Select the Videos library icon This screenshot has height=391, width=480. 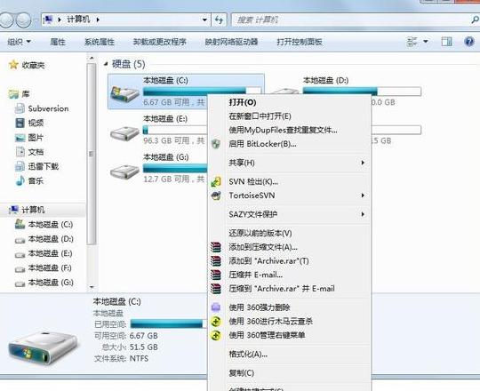[x=20, y=123]
